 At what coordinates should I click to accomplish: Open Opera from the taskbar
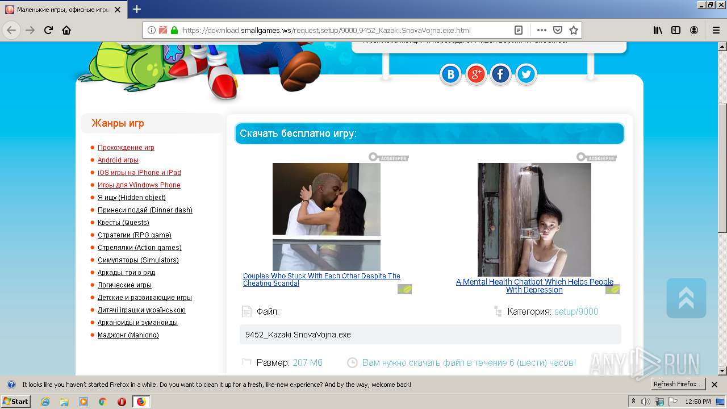point(122,402)
